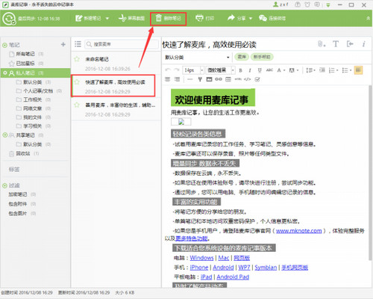This screenshot has width=373, height=299.
Task: Start the screen capture scissors tool
Action: coord(131,18)
